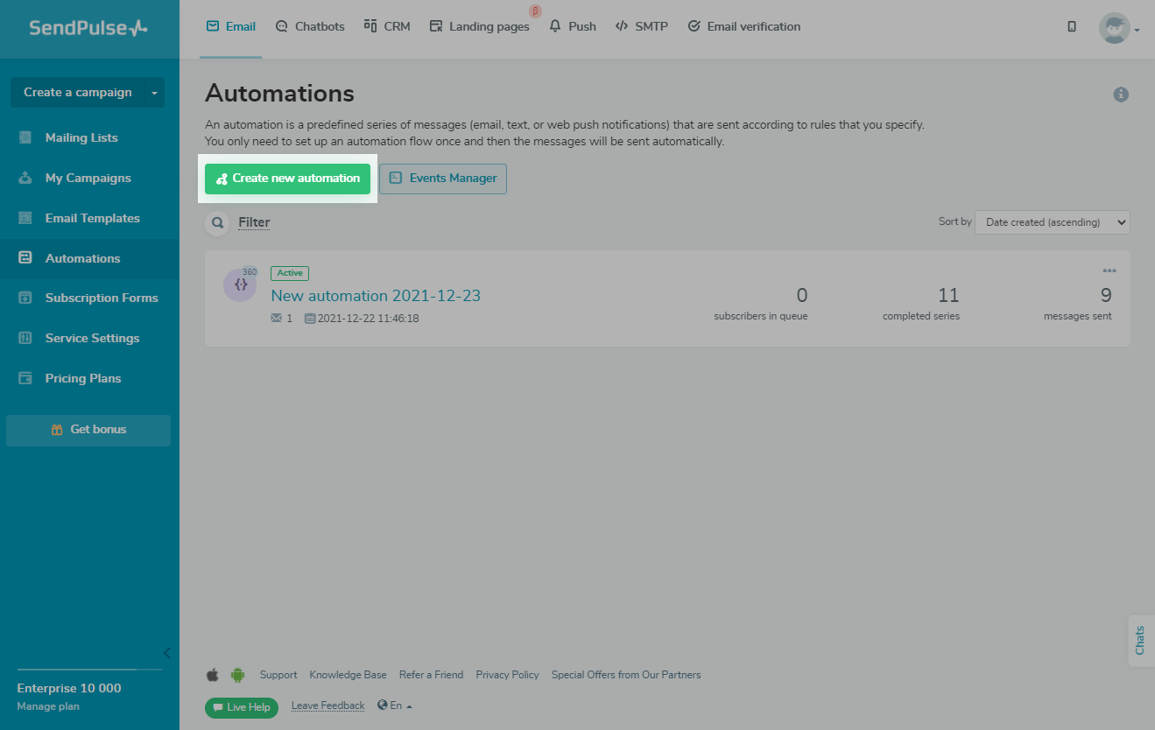Image resolution: width=1155 pixels, height=730 pixels.
Task: Open the three-dots menu for New automation 2021-12-23
Action: 1109,270
